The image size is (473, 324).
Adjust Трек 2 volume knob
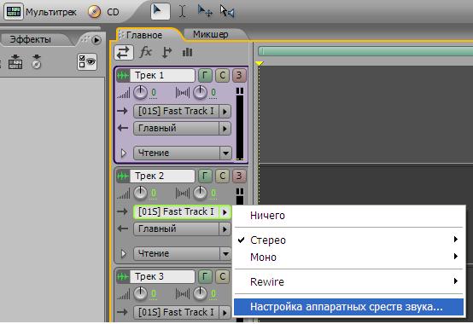coord(140,193)
